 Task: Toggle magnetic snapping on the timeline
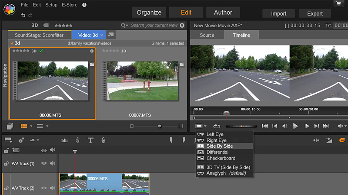click(x=341, y=140)
